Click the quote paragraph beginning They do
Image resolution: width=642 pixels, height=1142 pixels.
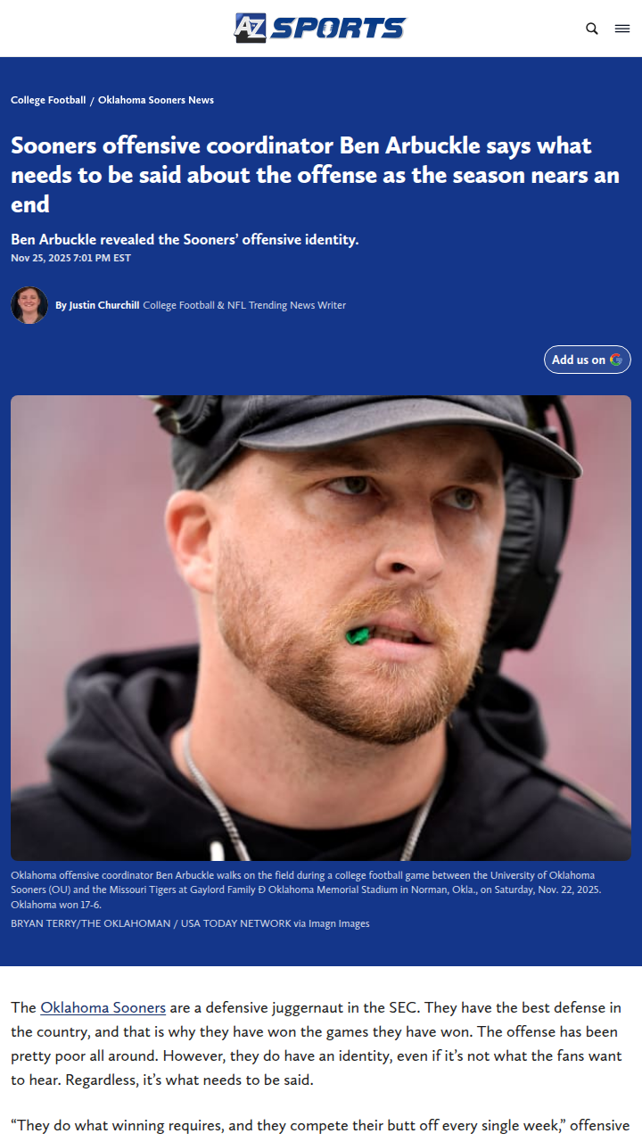[320, 1125]
